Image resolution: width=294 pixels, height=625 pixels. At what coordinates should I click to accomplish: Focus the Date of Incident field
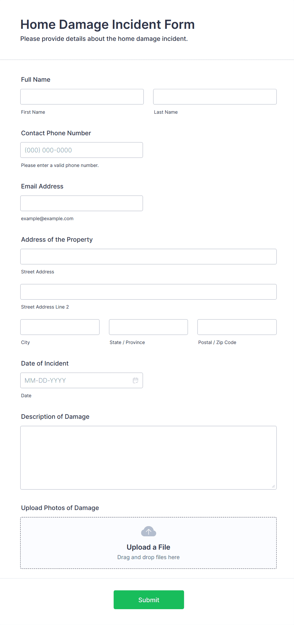tap(76, 380)
